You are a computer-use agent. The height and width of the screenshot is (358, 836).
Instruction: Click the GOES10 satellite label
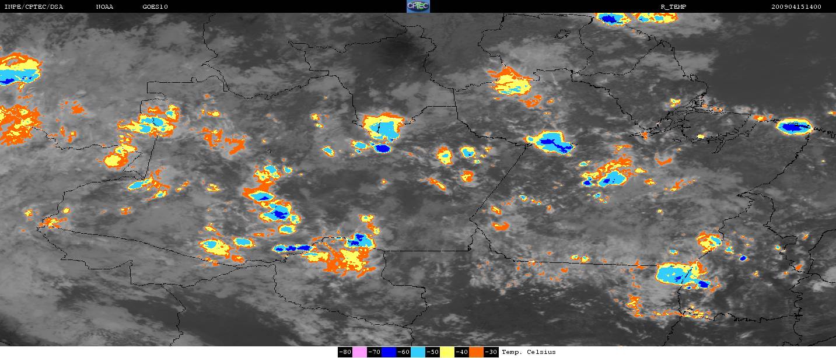(x=155, y=7)
